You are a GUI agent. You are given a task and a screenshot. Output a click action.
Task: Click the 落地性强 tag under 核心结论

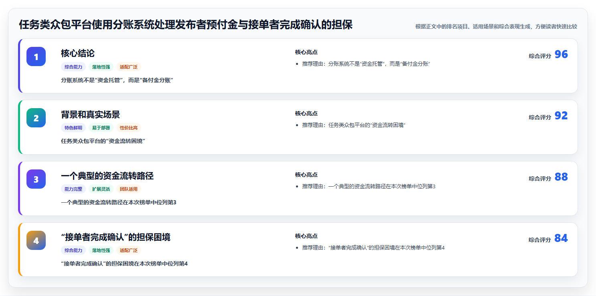(x=101, y=67)
